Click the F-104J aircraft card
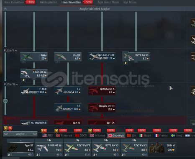 pyautogui.click(x=34, y=91)
